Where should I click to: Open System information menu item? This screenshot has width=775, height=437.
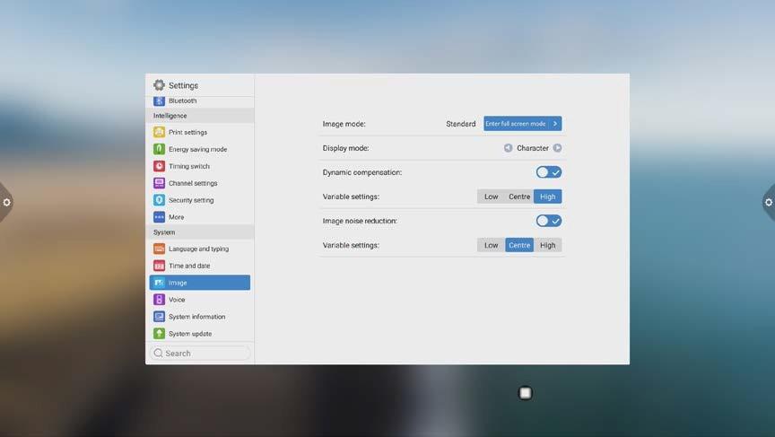point(196,317)
